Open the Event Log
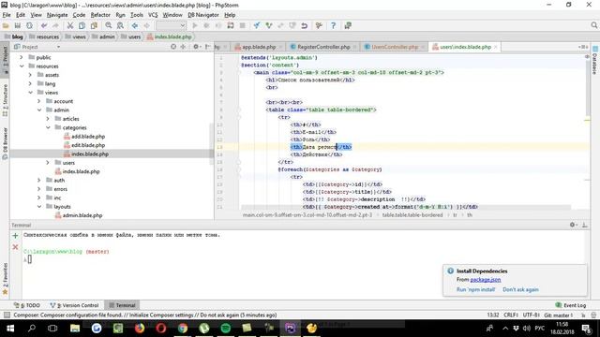Viewport: 600px width, 337px height. (x=571, y=305)
